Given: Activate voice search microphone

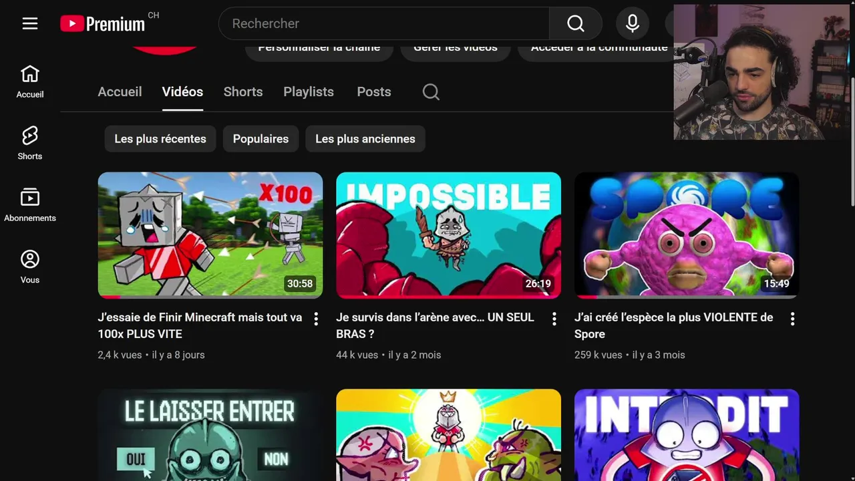Looking at the screenshot, I should [633, 23].
